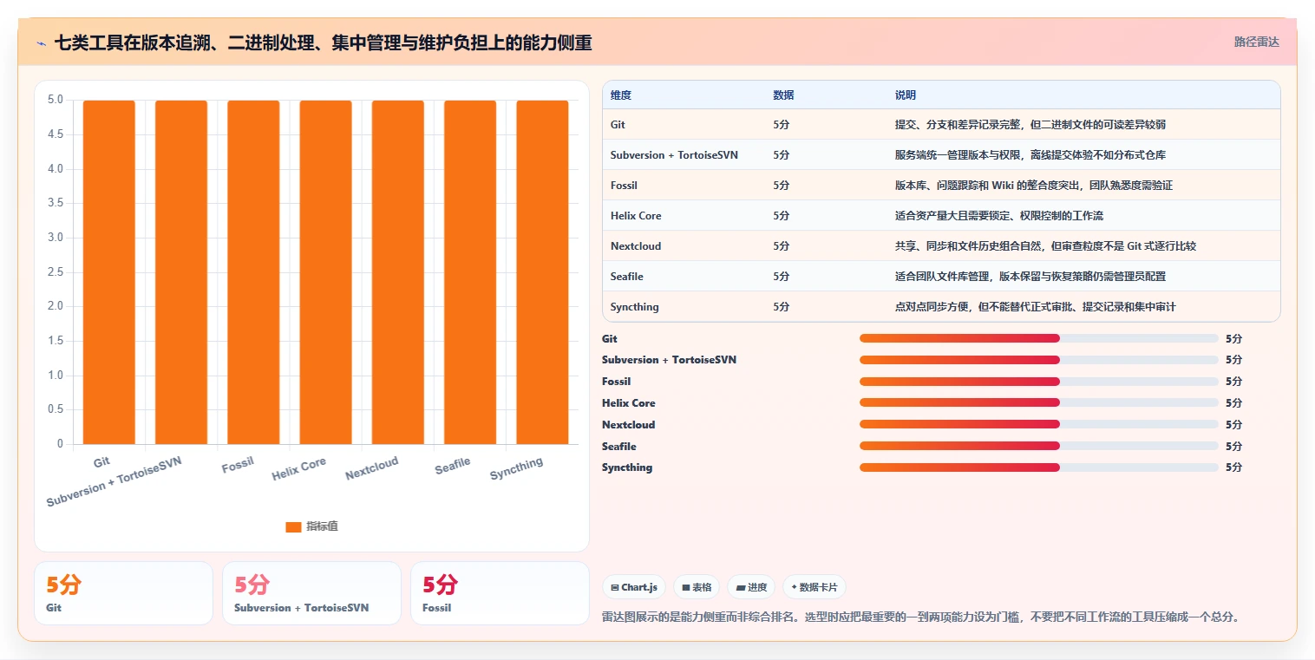Click 5分 value in Git table row

pos(782,125)
